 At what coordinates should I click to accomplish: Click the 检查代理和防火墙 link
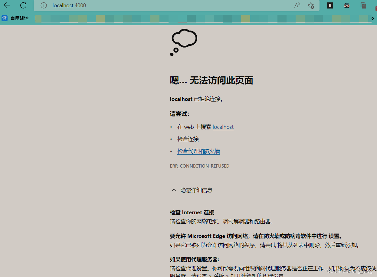pos(198,151)
